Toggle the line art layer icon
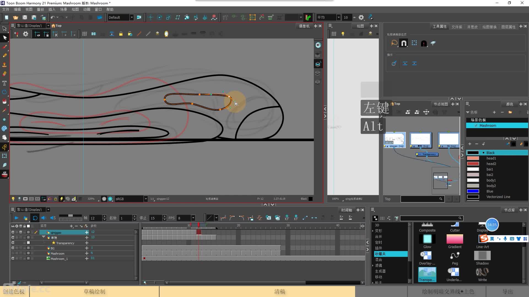 point(318,64)
